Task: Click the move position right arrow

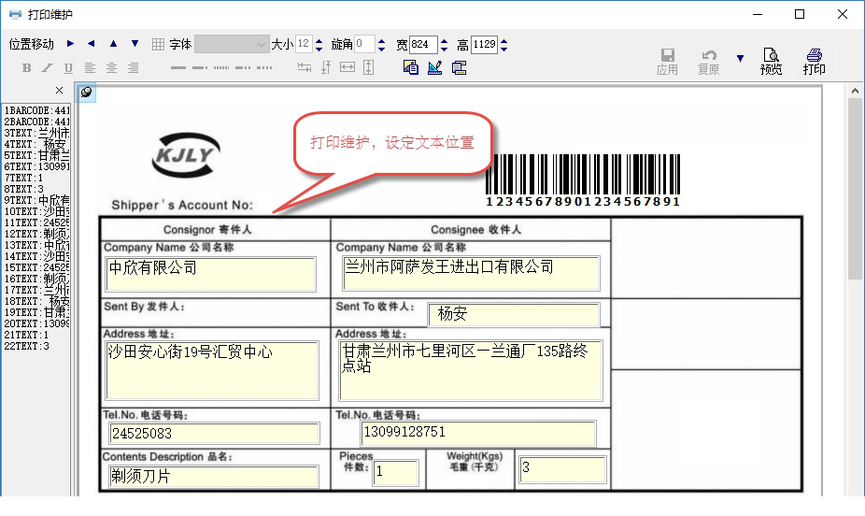Action: (x=70, y=44)
